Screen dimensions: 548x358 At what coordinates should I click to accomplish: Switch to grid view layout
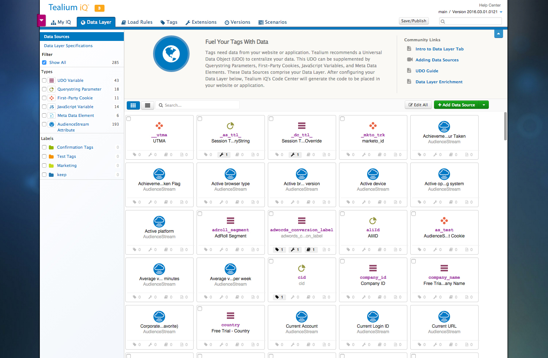pos(133,105)
